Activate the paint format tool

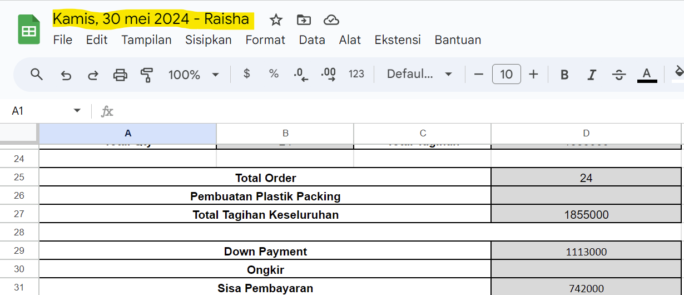(147, 75)
